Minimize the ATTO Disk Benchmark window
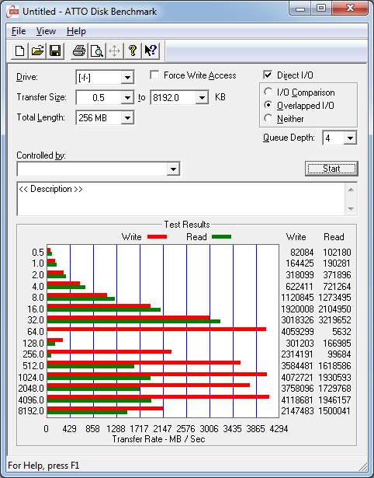Screen dimensions: 374x478 (300, 8)
